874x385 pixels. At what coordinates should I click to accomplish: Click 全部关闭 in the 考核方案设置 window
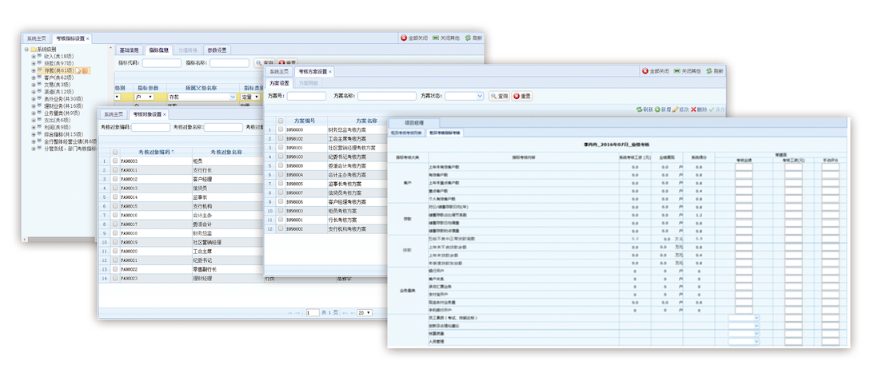655,71
